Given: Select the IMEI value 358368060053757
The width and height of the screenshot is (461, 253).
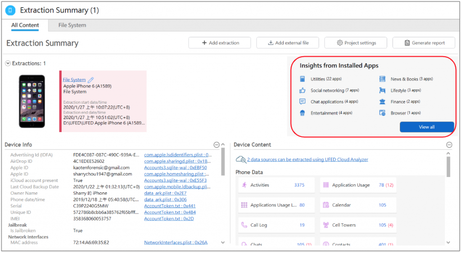Looking at the screenshot, I should (92, 219).
